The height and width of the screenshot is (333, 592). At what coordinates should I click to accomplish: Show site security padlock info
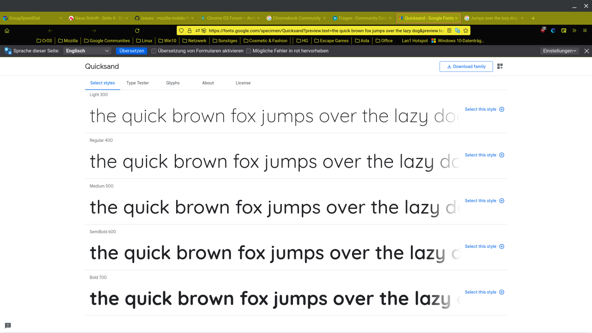click(x=190, y=31)
